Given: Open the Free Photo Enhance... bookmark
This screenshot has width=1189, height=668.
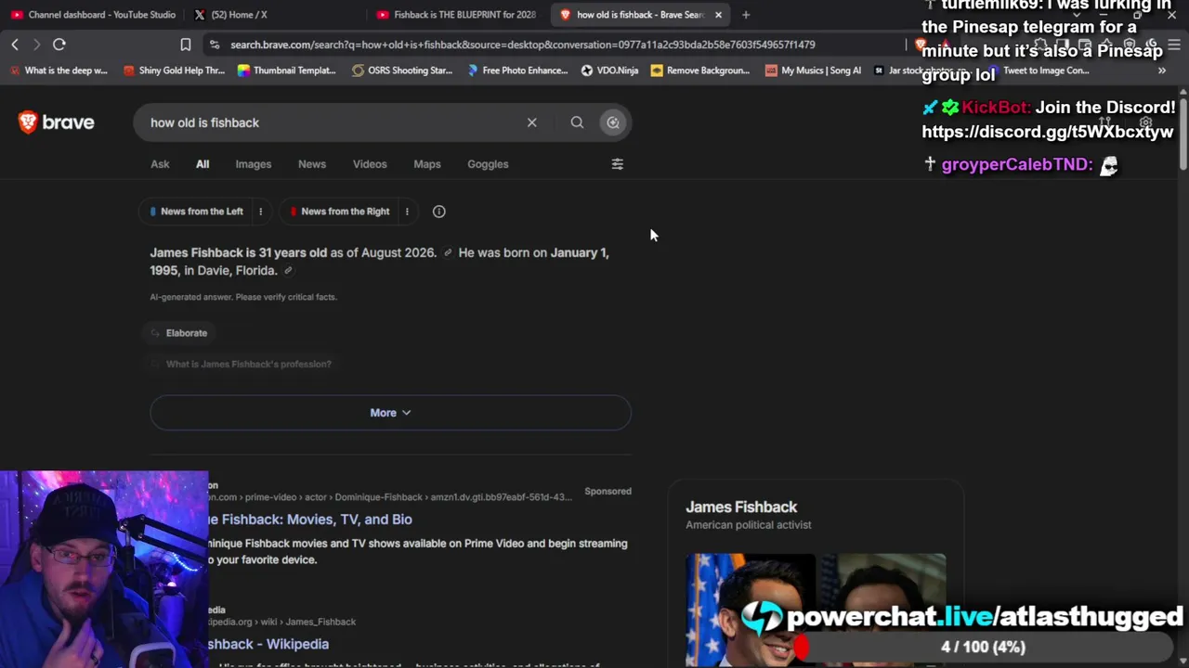Looking at the screenshot, I should pos(517,71).
